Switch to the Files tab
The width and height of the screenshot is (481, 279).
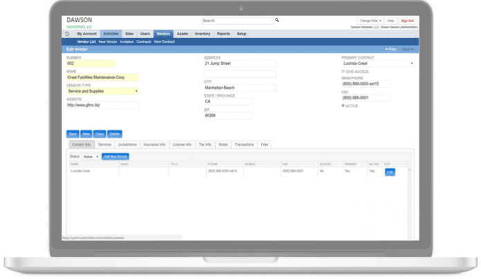coord(264,145)
